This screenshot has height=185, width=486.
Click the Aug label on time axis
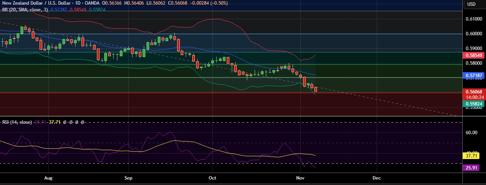[x=48, y=178]
